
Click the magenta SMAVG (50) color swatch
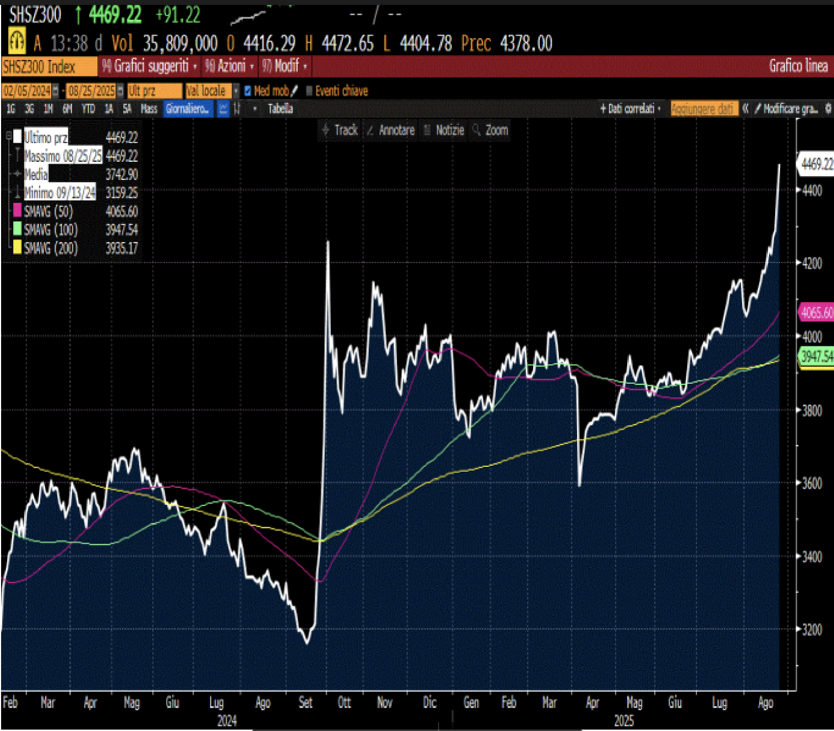click(x=18, y=211)
